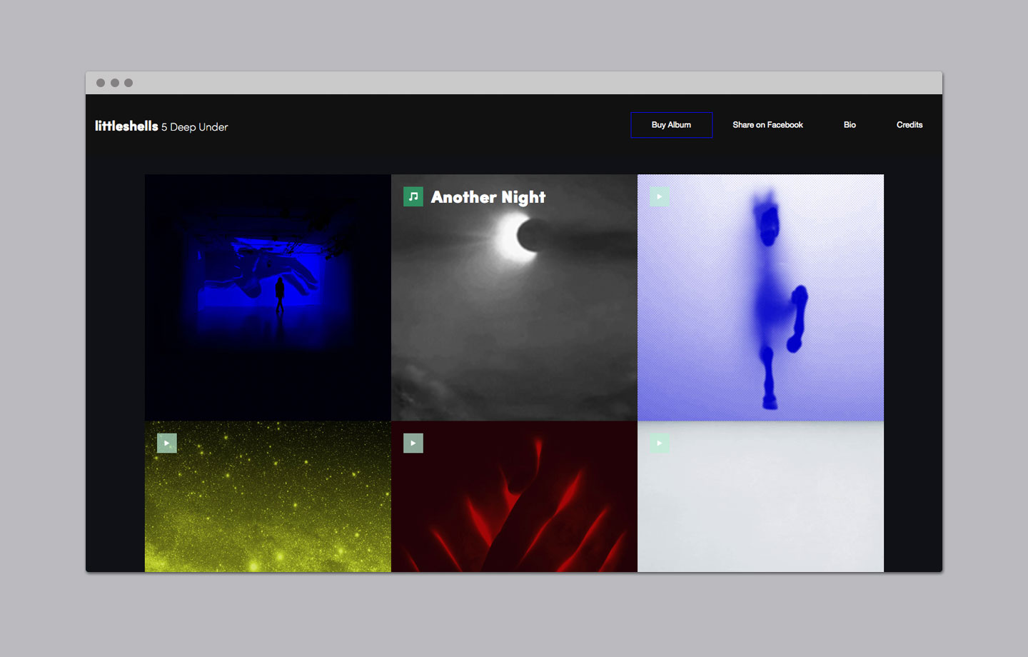Close the browser window with the first dot
This screenshot has width=1028, height=657.
coord(101,83)
